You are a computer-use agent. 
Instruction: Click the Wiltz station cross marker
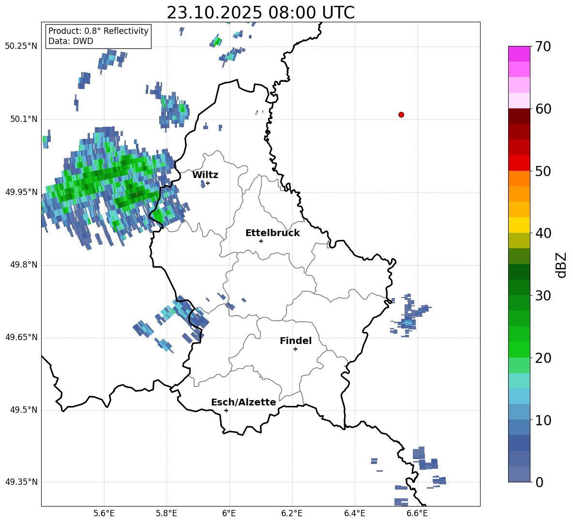(x=208, y=183)
